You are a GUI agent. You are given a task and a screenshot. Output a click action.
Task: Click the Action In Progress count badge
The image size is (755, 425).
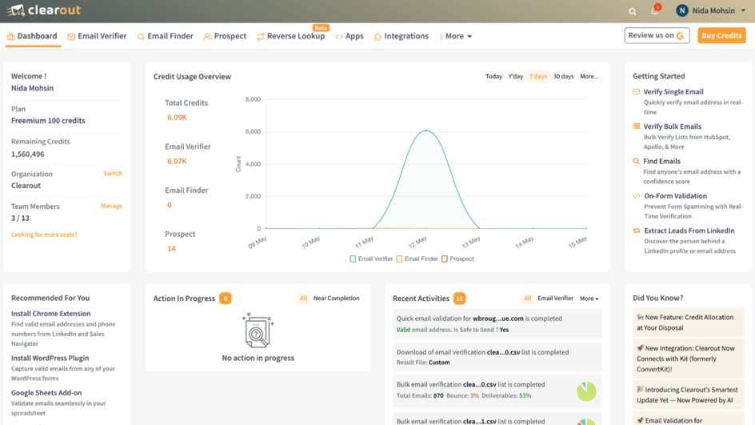tap(225, 299)
